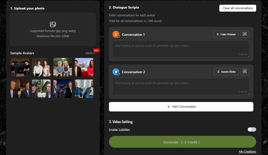
Task: Select the talk show night skyline sample avatar
Action: 63,89
